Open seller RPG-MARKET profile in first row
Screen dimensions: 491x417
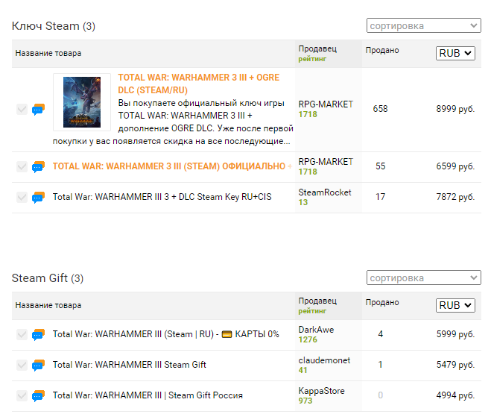326,104
